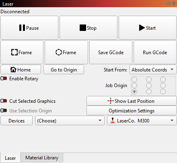Trace the rectangular frame outline

(x=22, y=52)
